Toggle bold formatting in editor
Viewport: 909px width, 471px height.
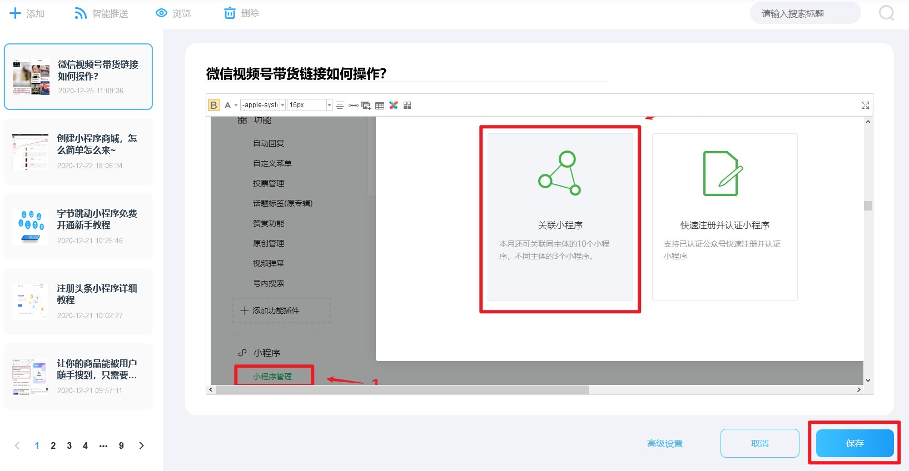[214, 105]
